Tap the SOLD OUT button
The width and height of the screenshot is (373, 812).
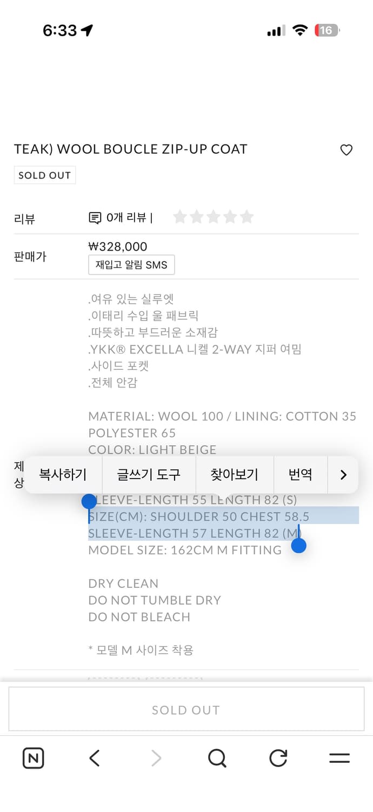pos(186,709)
